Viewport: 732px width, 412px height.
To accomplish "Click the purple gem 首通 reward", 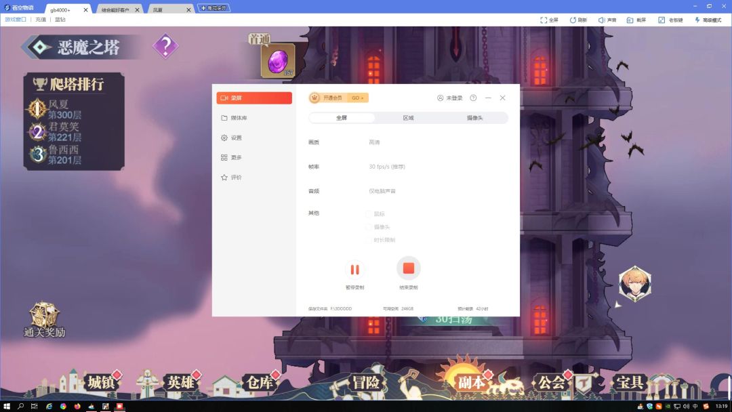I will [277, 62].
